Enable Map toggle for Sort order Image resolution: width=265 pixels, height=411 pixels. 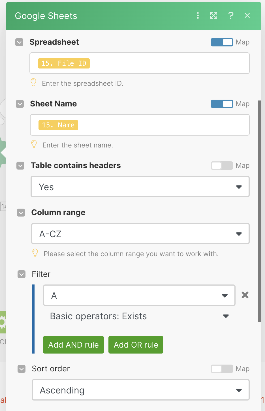click(x=222, y=369)
